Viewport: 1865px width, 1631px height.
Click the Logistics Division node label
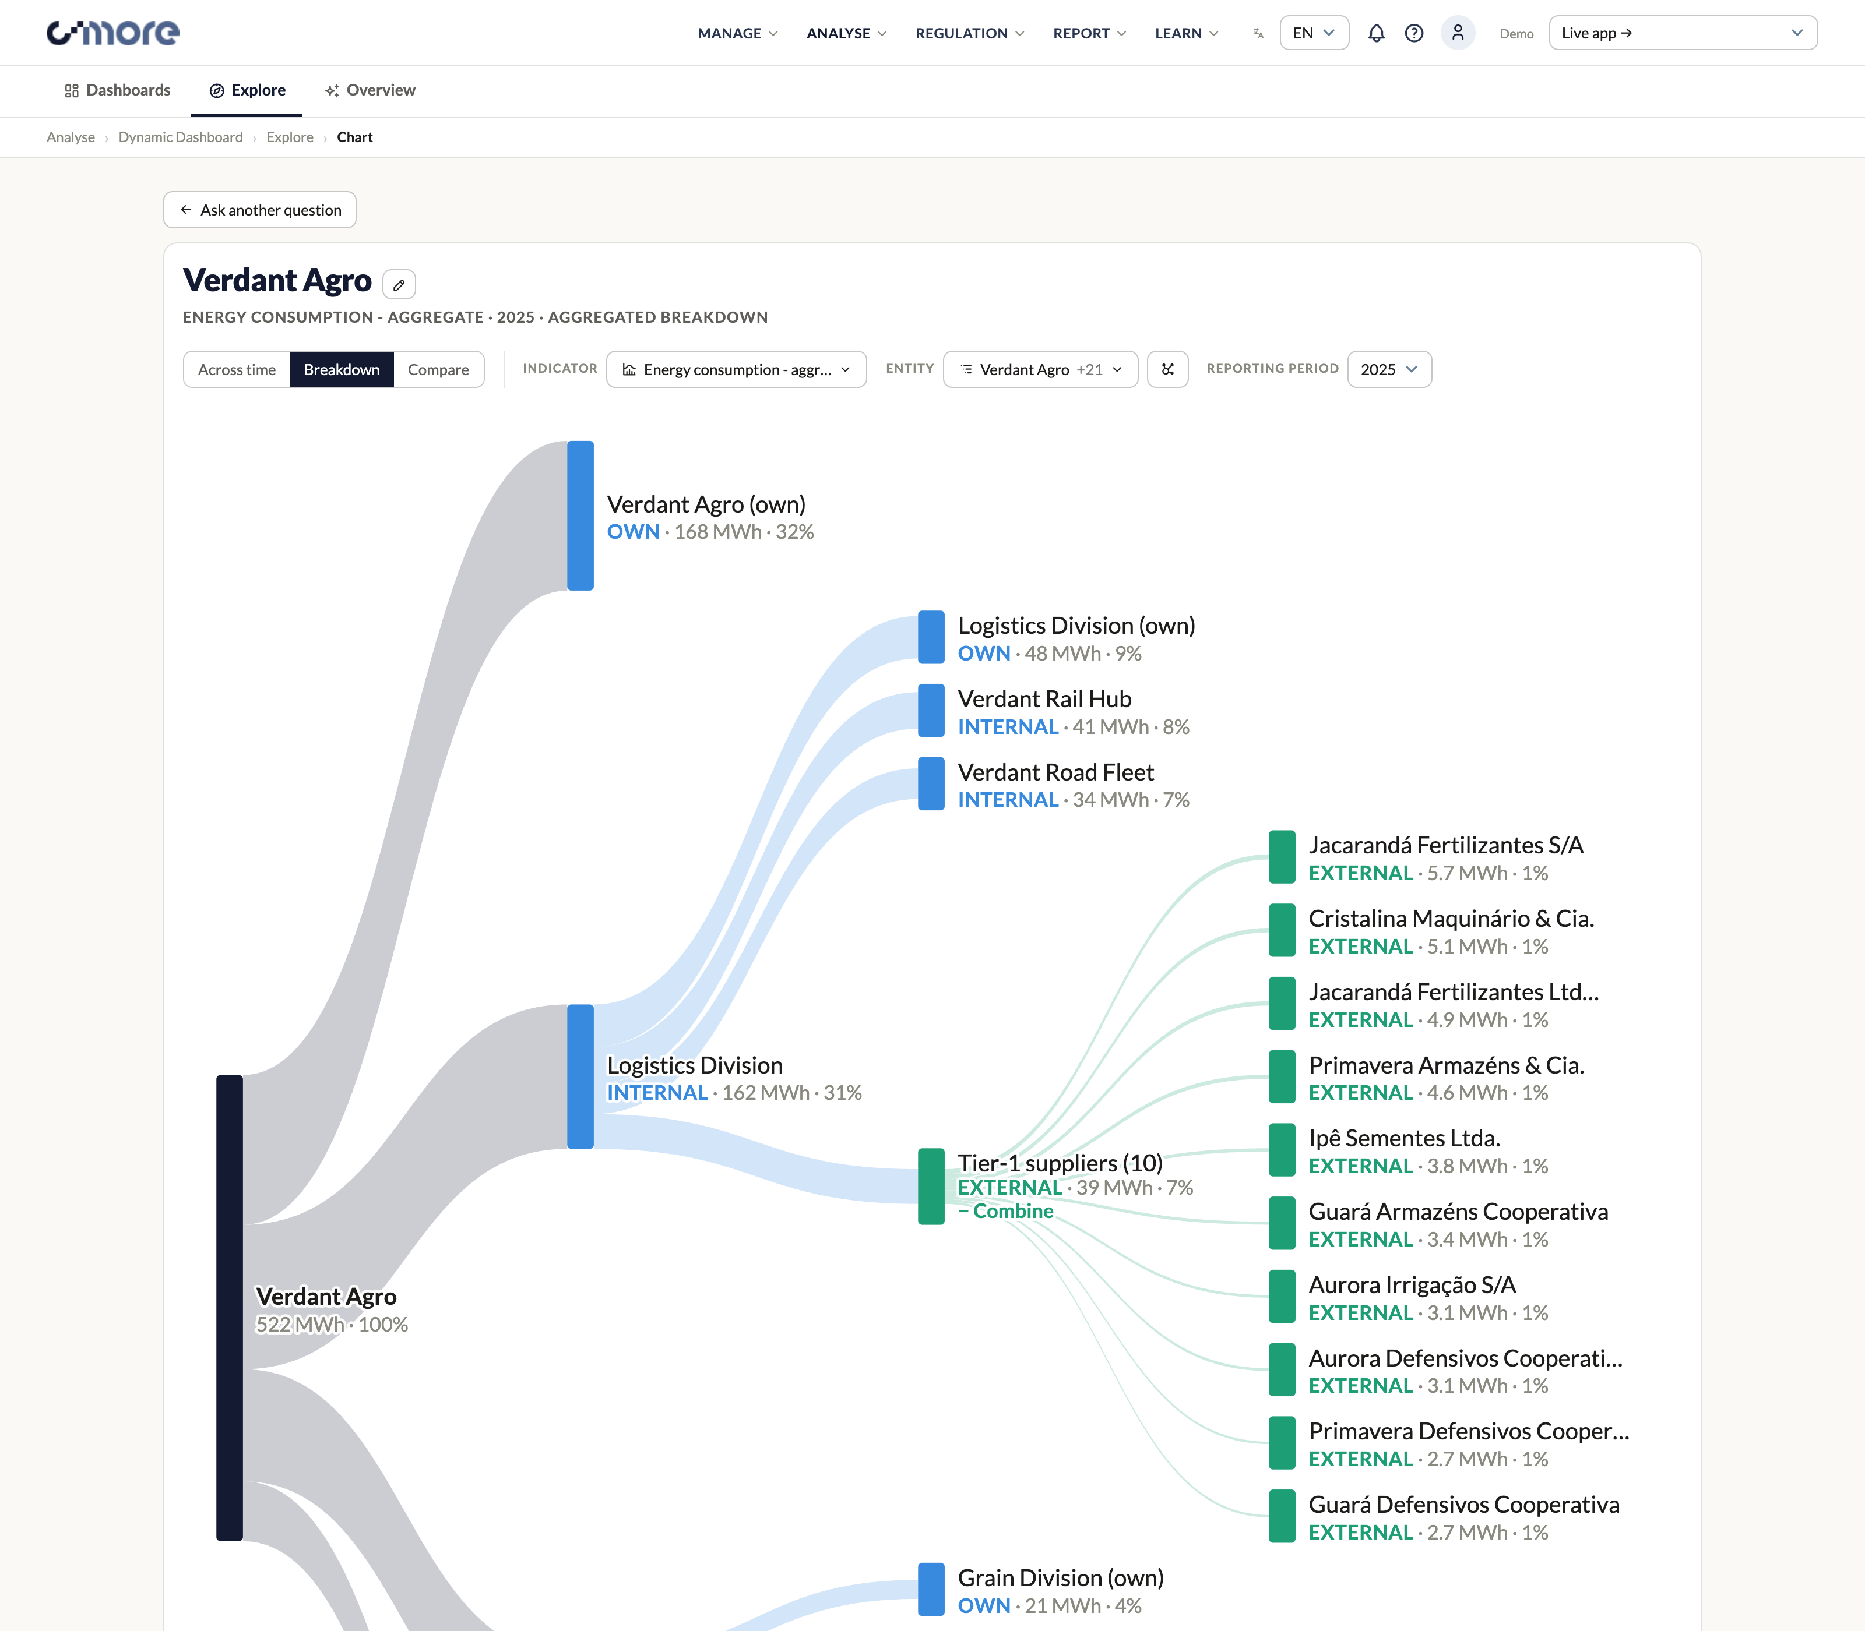(x=695, y=1065)
